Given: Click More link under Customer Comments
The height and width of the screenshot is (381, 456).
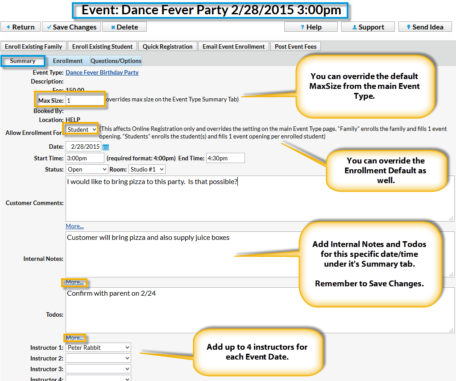Looking at the screenshot, I should (x=75, y=226).
